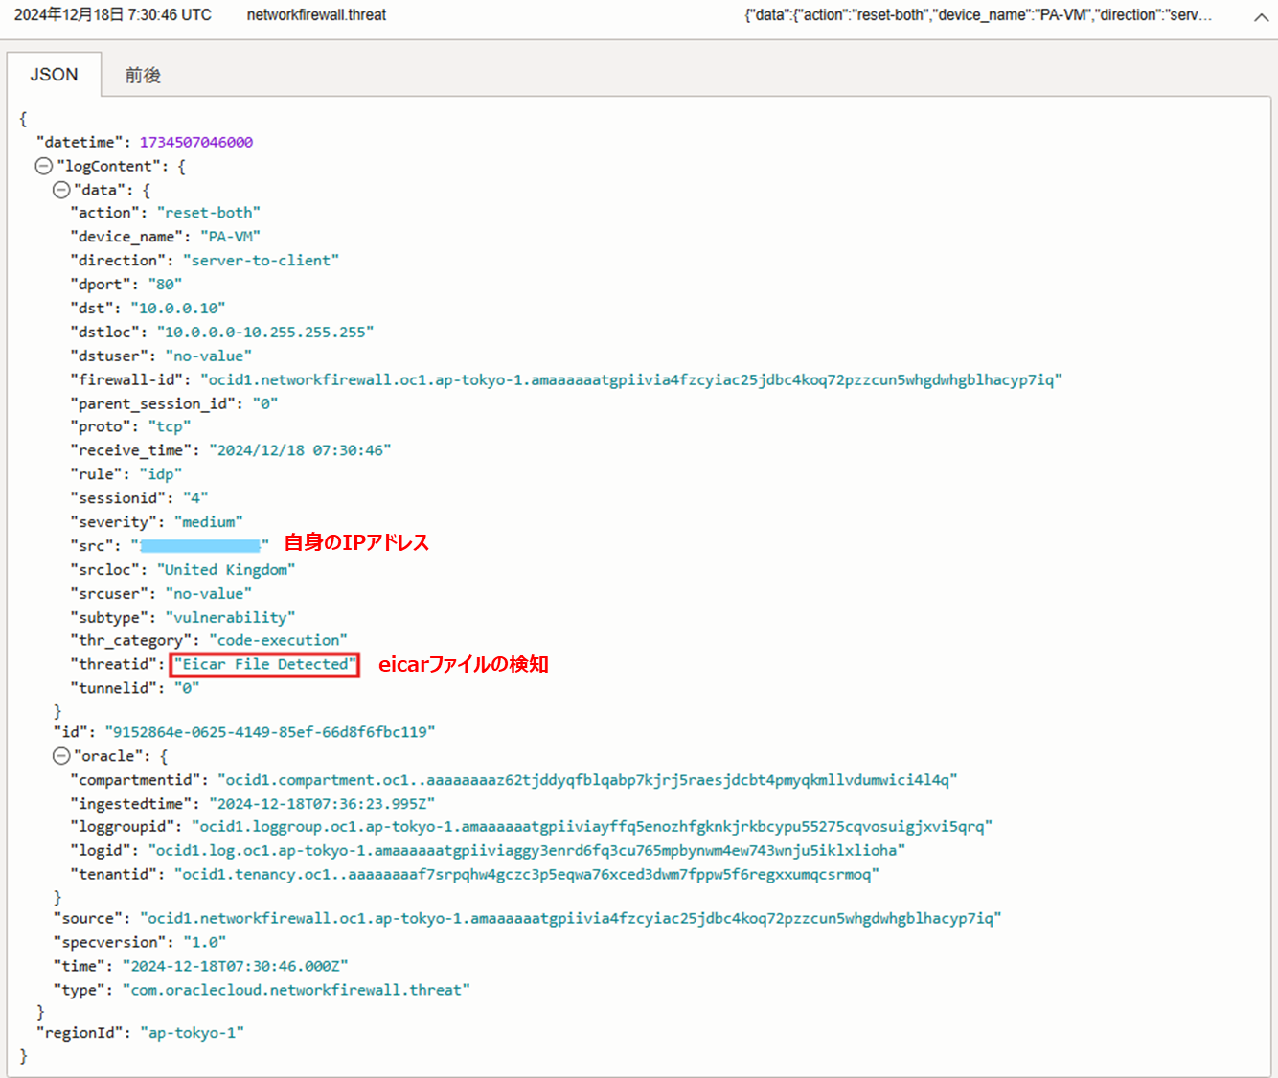Click networkfirewall.threat type in row header
This screenshot has height=1078, width=1278.
316,15
